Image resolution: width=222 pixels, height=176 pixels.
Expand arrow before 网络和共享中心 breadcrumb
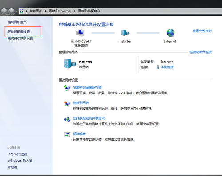point(75,11)
